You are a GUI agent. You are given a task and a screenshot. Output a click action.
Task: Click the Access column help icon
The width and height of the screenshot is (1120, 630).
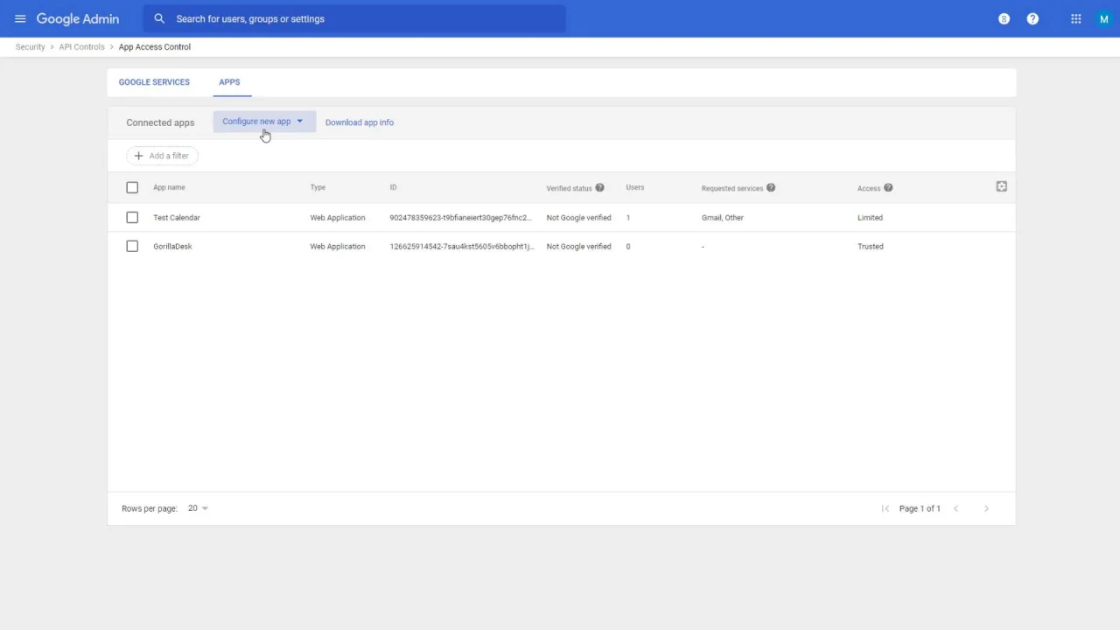pos(888,187)
